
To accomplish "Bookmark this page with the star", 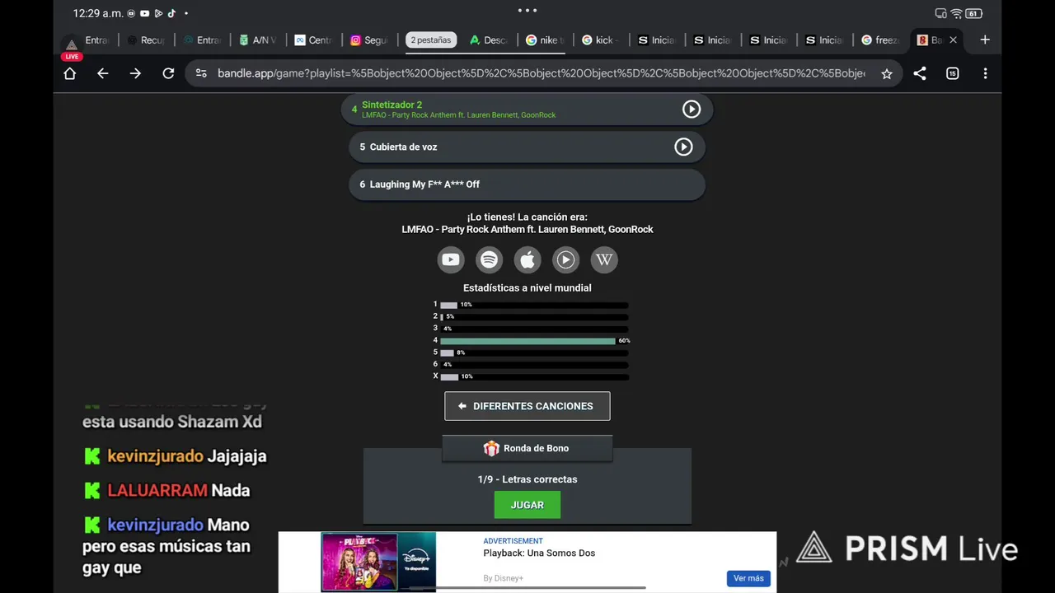I will coord(887,73).
